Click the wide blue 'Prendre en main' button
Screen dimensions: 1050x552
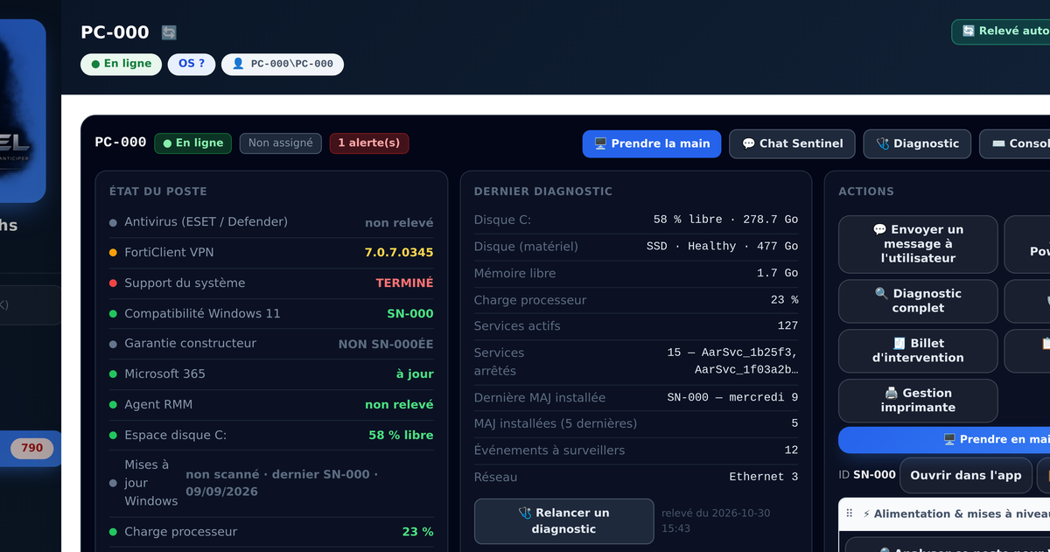pos(945,440)
